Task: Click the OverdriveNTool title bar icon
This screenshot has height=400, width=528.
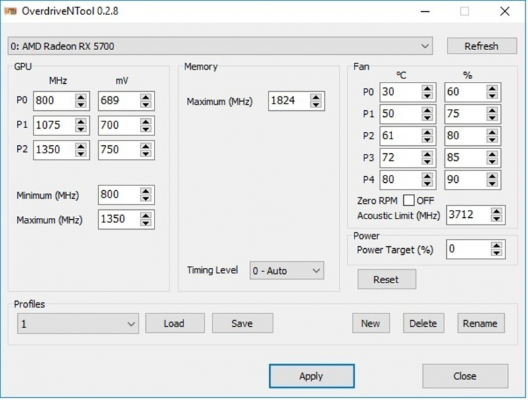Action: tap(11, 11)
